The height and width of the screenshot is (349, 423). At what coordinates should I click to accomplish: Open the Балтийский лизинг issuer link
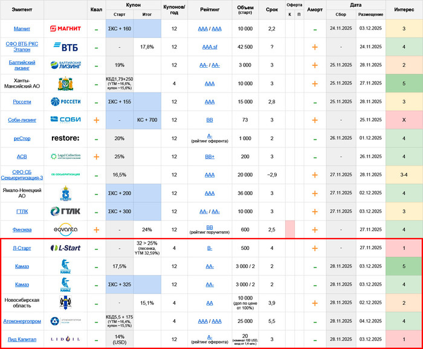pos(22,65)
